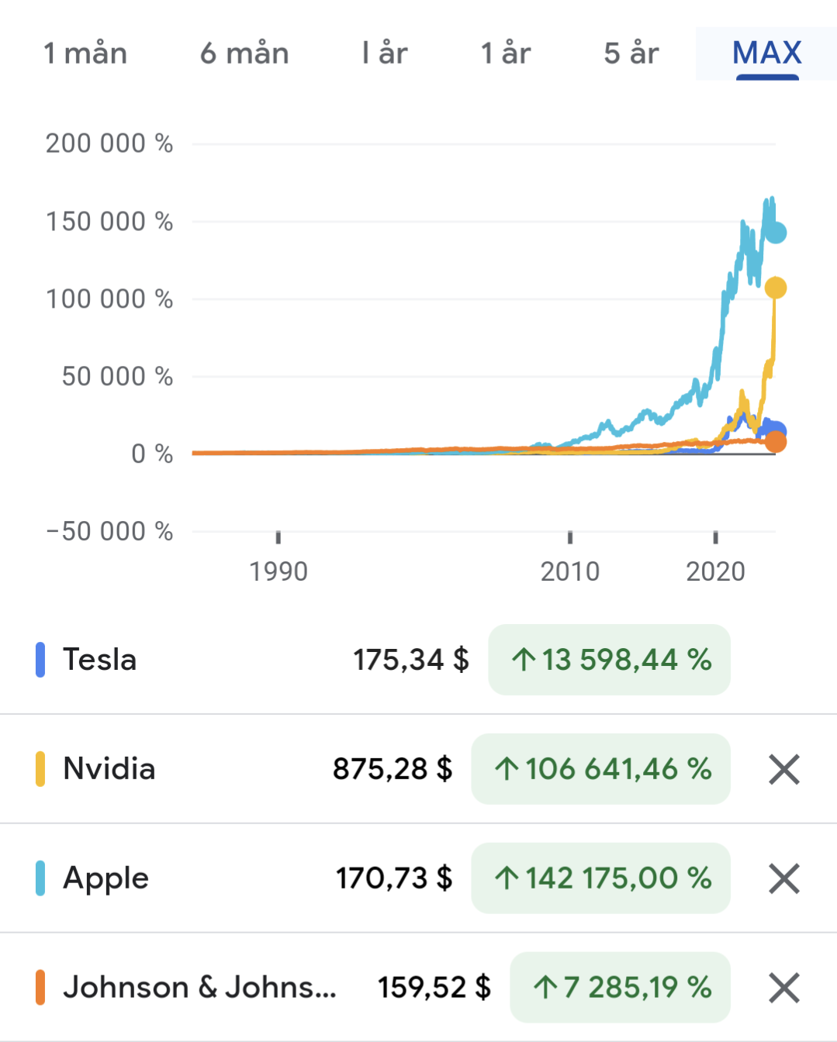Image resolution: width=837 pixels, height=1042 pixels.
Task: Click Tesla's 13 598,44 % gain badge
Action: point(610,660)
